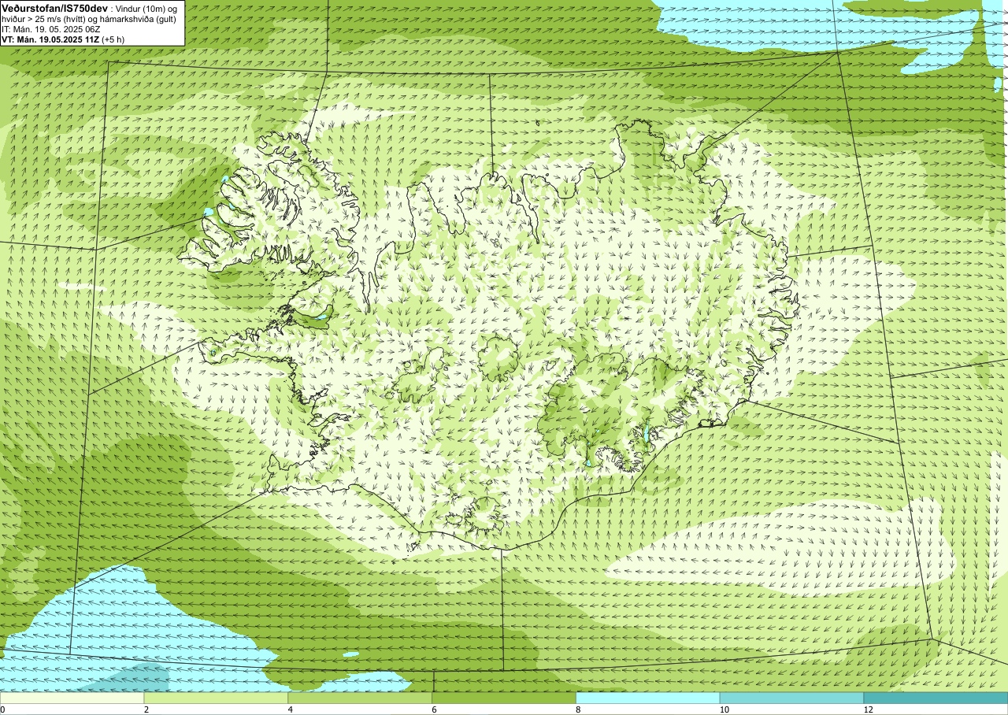1008x715 pixels.
Task: Select the teal 10–12 m/s legend swatch
Action: click(791, 698)
